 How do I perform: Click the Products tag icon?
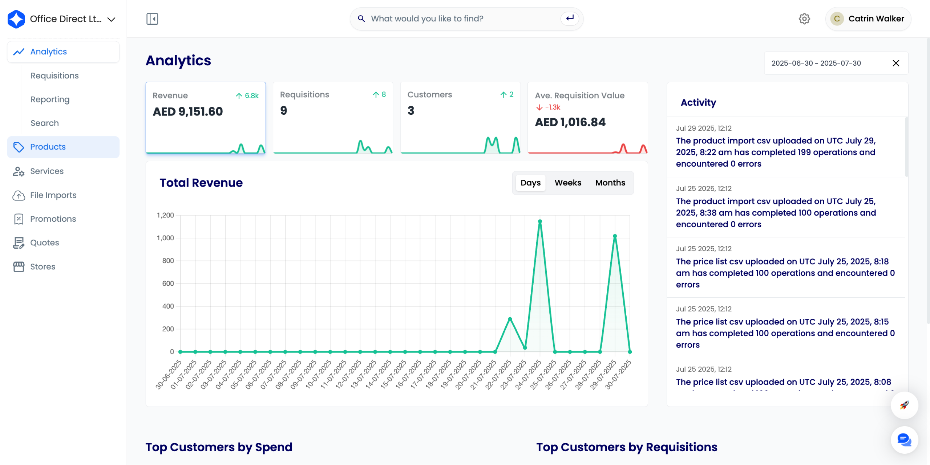[x=19, y=147]
